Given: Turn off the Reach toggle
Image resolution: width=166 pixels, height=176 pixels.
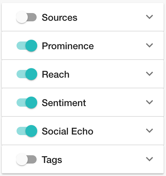Looking at the screenshot, I should pyautogui.click(x=27, y=74).
